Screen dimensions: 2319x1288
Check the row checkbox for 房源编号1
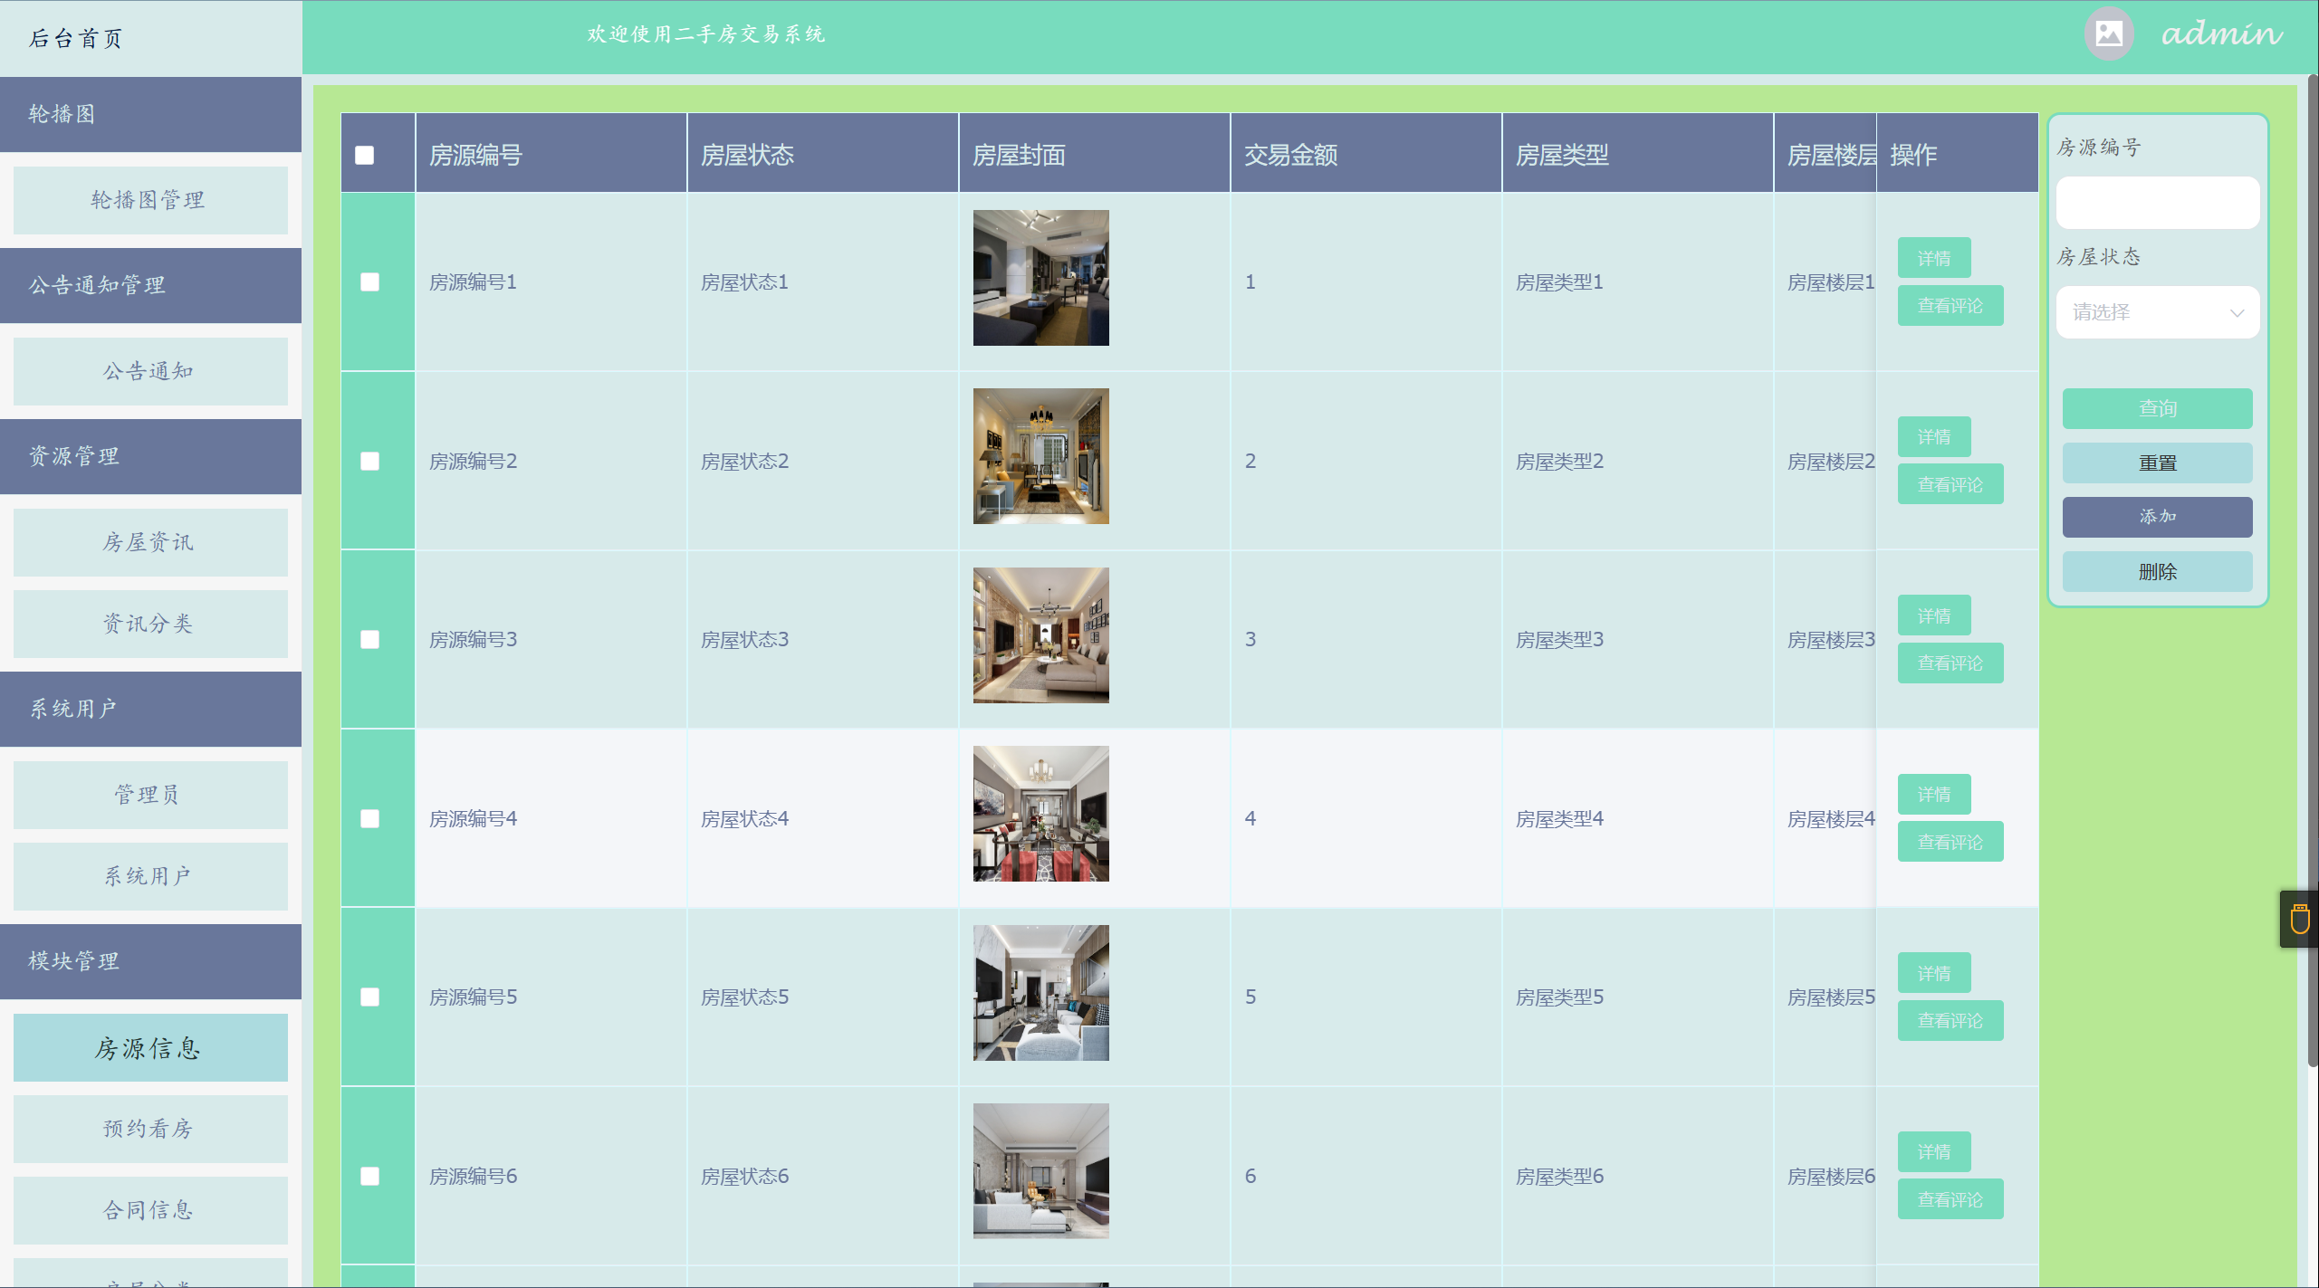point(369,282)
